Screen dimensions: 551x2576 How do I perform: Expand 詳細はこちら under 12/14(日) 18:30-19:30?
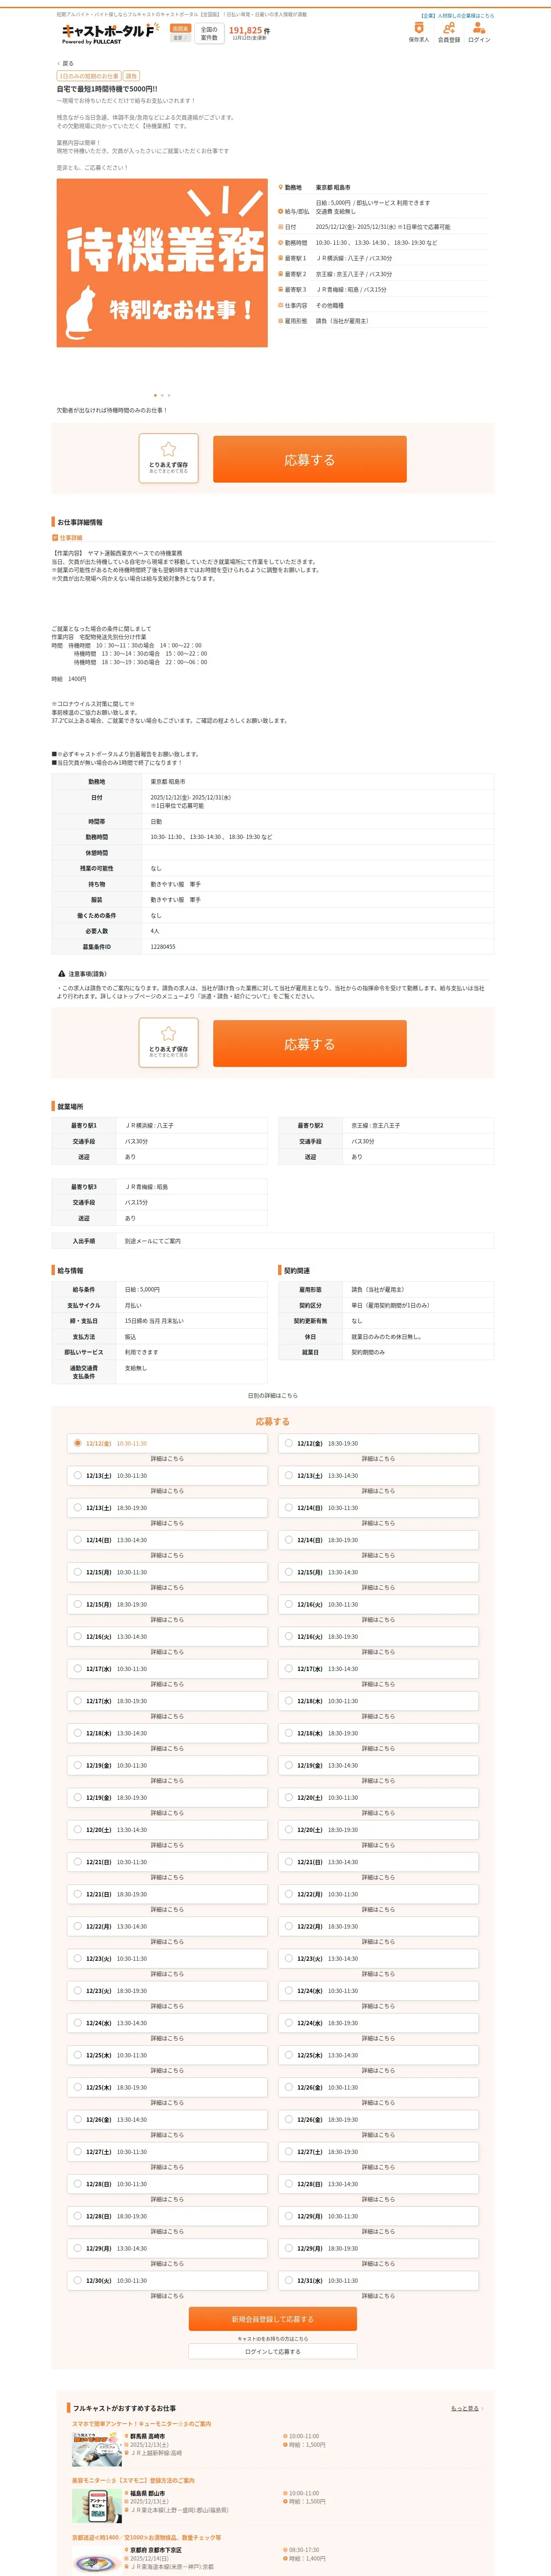click(378, 1555)
